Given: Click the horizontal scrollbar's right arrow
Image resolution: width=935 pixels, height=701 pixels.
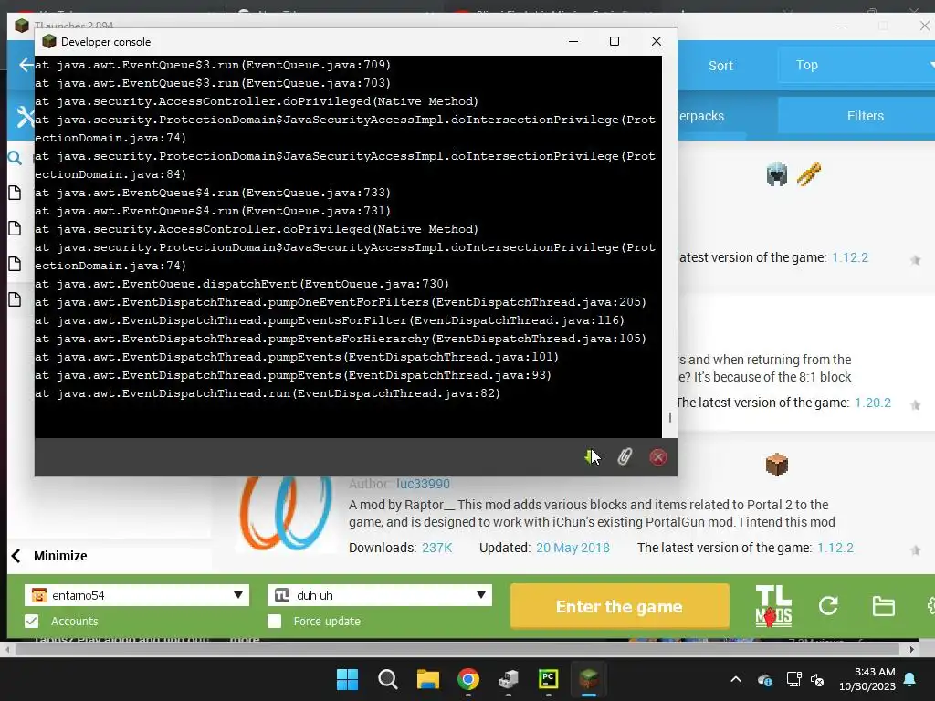Looking at the screenshot, I should [x=911, y=649].
